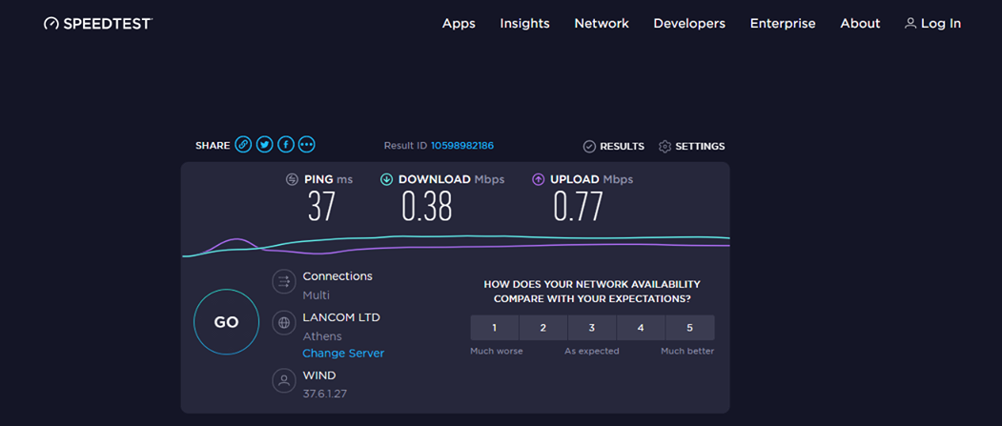The width and height of the screenshot is (1002, 426).
Task: Open more share options ellipsis icon
Action: point(307,145)
